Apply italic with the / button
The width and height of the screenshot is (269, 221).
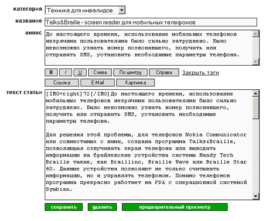[66, 73]
